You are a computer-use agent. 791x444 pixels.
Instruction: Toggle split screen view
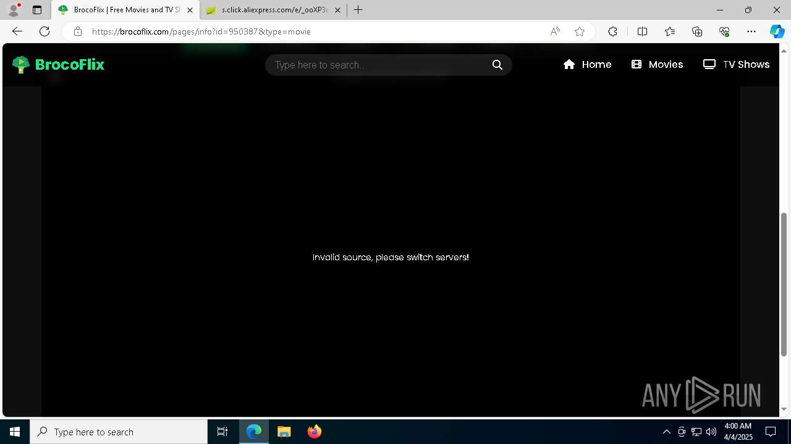(x=642, y=31)
